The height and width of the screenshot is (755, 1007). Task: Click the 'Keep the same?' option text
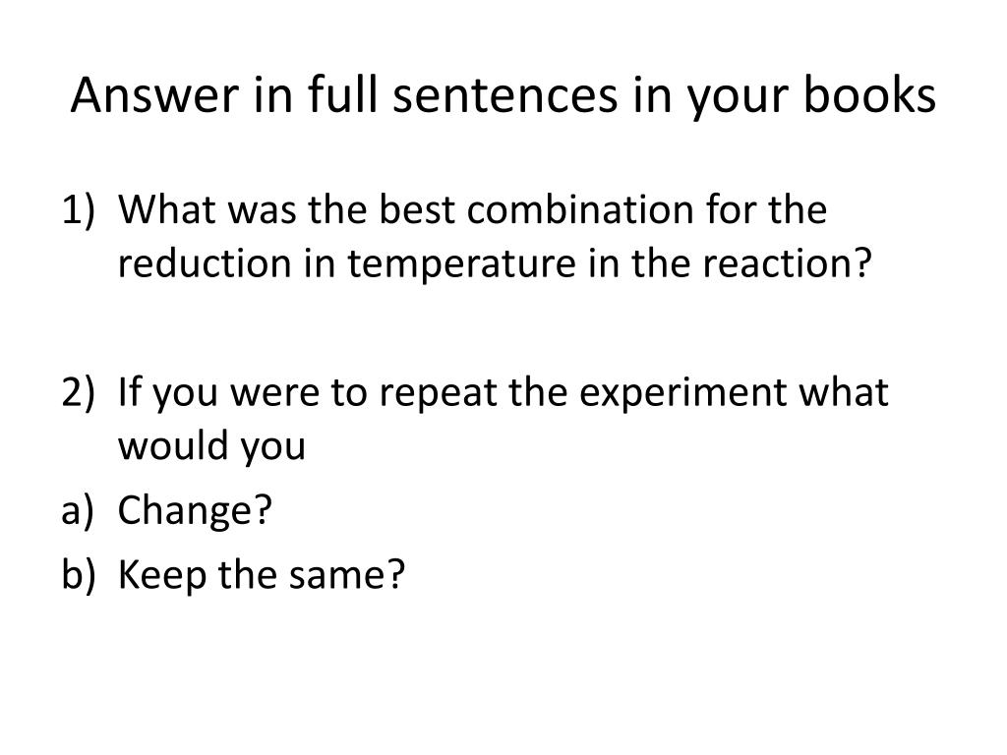(262, 574)
